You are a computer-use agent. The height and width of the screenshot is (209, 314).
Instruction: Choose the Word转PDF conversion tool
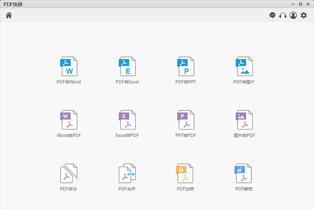coord(69,120)
